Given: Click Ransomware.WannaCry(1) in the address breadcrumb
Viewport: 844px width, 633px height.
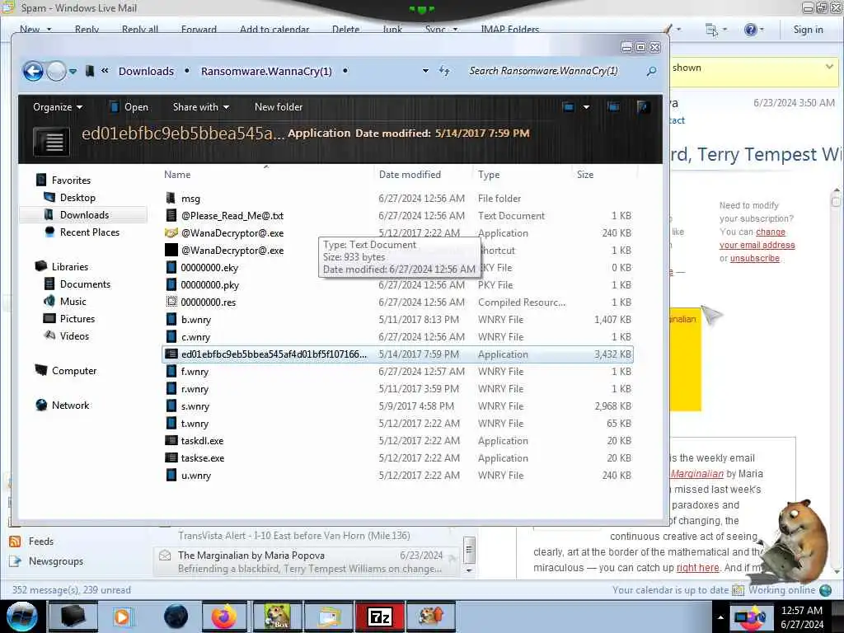Looking at the screenshot, I should tap(266, 71).
